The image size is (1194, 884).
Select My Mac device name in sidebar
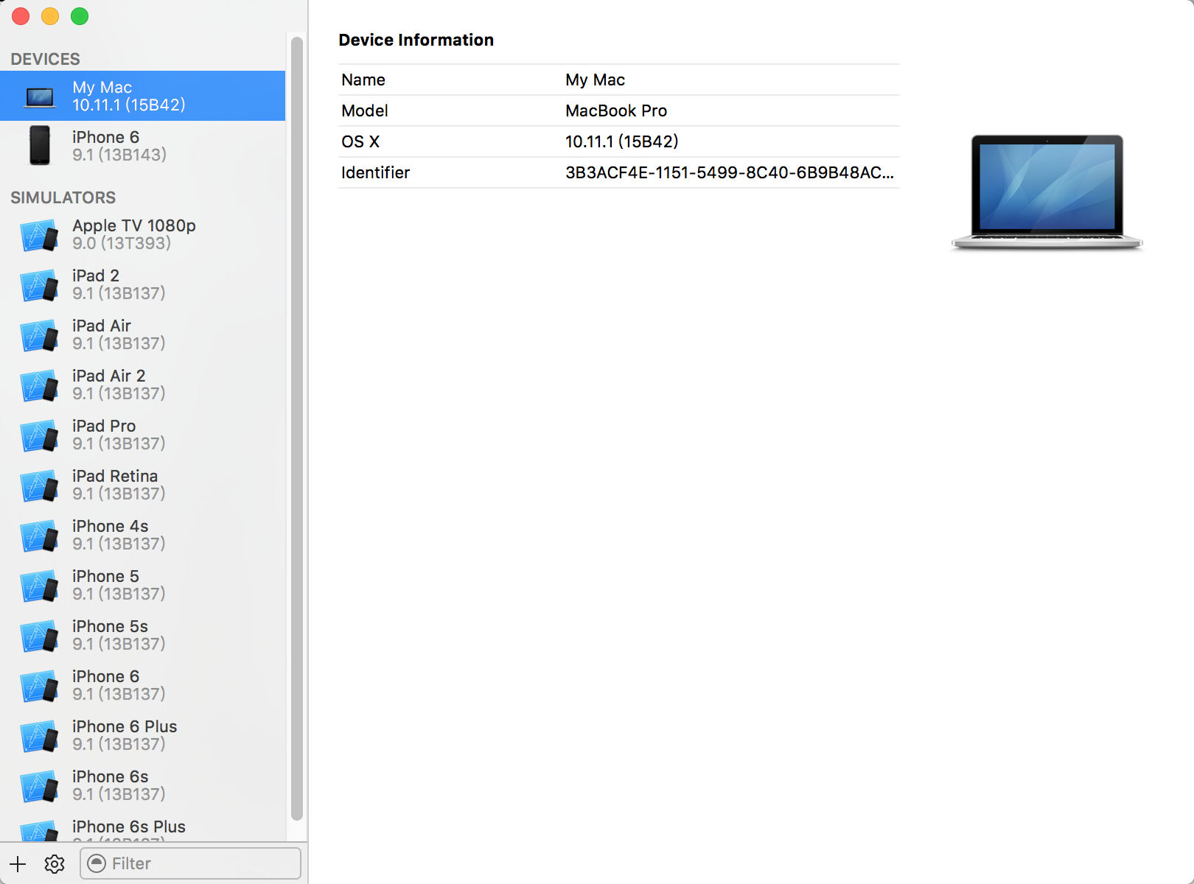point(102,87)
